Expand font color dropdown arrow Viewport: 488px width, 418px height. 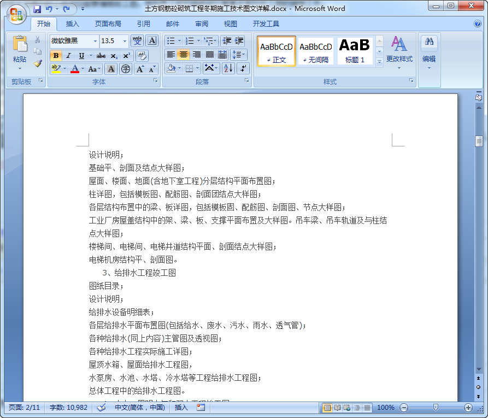[83, 69]
